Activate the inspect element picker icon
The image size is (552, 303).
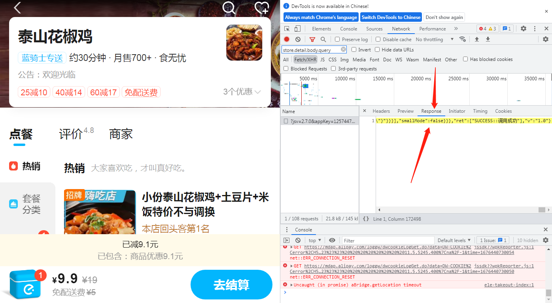[287, 28]
